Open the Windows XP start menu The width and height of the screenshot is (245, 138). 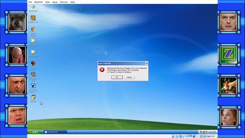34,132
